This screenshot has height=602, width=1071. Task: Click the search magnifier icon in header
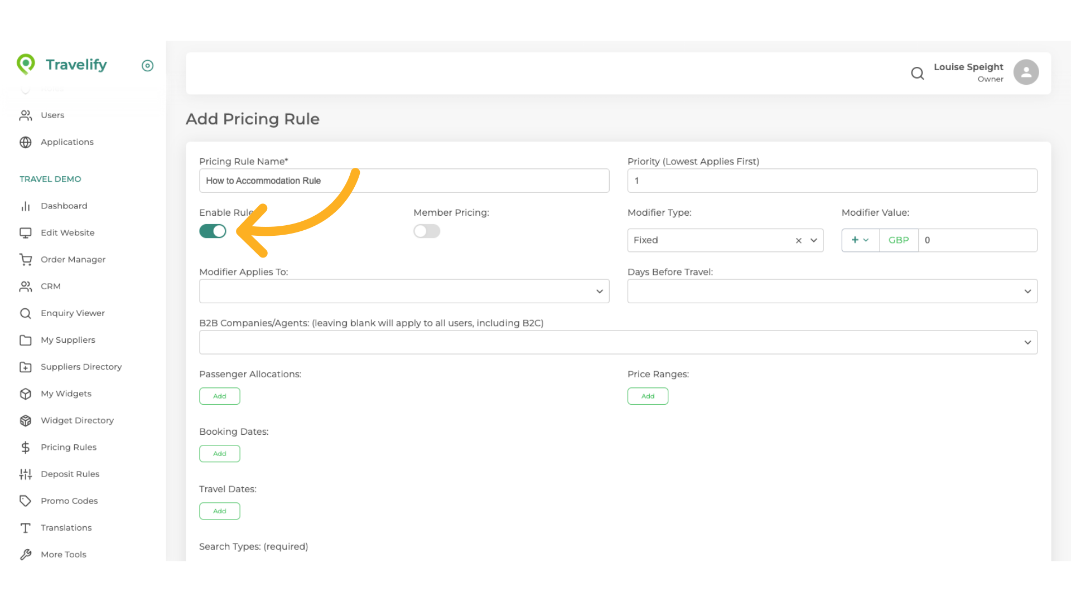coord(917,73)
